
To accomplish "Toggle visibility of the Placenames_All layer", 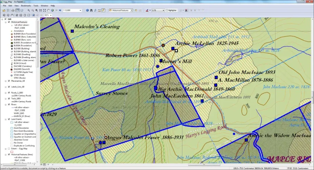I will (9, 81).
